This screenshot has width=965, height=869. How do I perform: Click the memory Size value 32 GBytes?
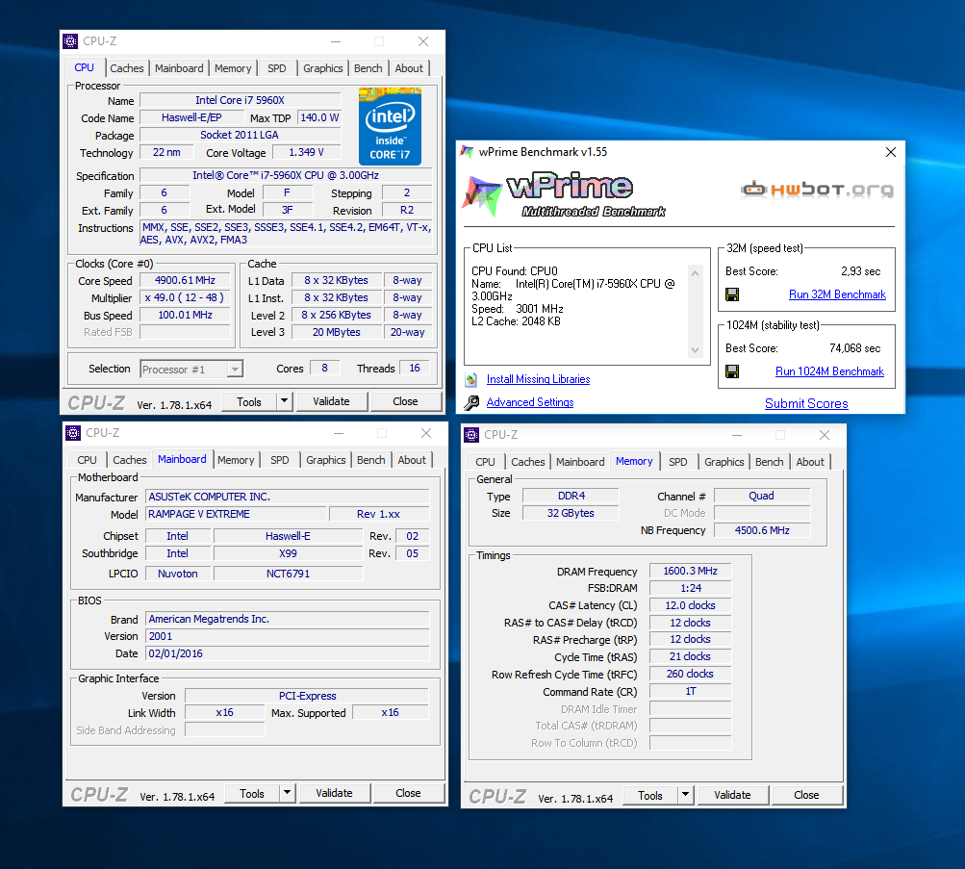pos(571,513)
